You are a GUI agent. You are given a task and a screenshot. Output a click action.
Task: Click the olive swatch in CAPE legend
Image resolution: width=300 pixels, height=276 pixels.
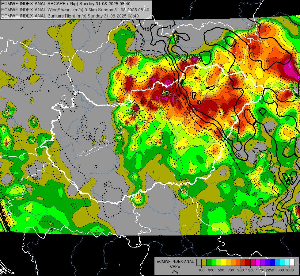point(204,262)
